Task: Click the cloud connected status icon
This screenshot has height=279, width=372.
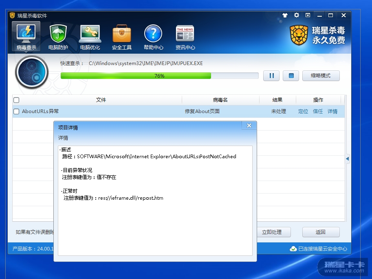Action: pos(293,248)
